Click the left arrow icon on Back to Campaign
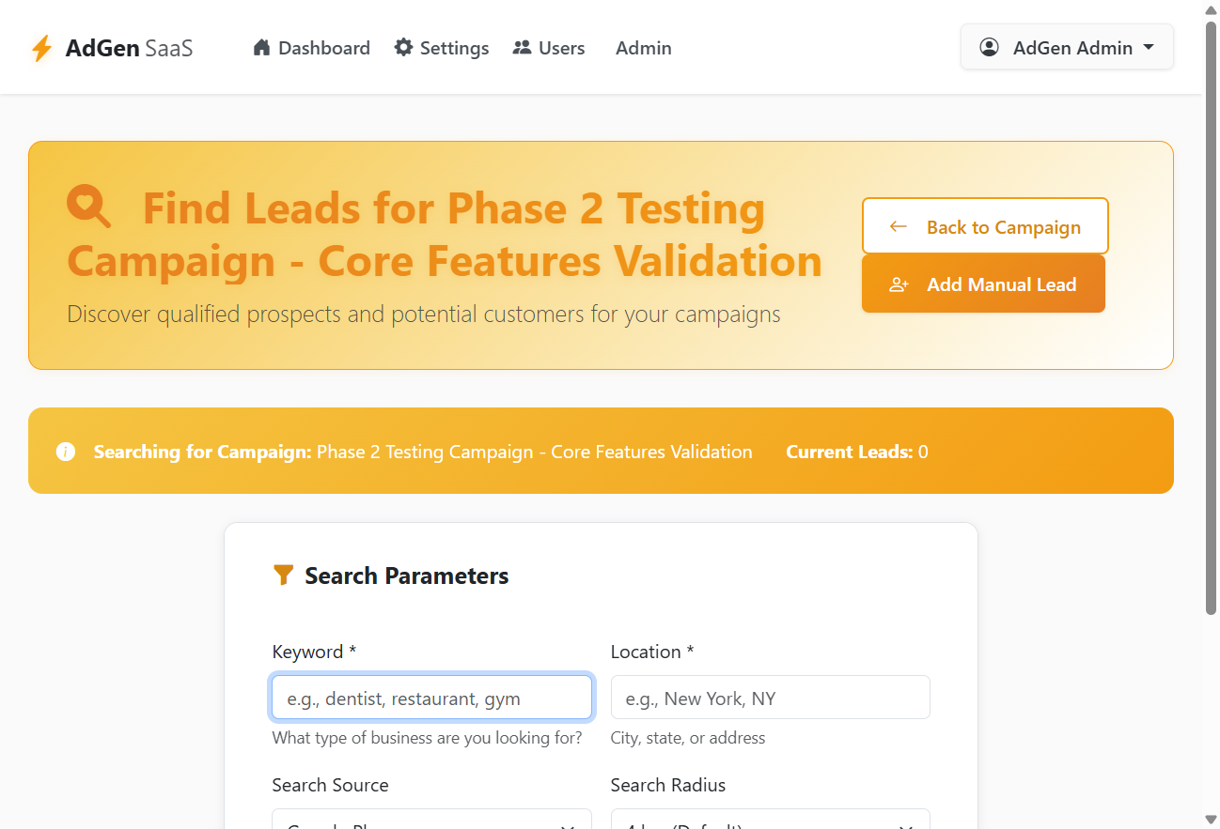The width and height of the screenshot is (1220, 829). pos(898,226)
